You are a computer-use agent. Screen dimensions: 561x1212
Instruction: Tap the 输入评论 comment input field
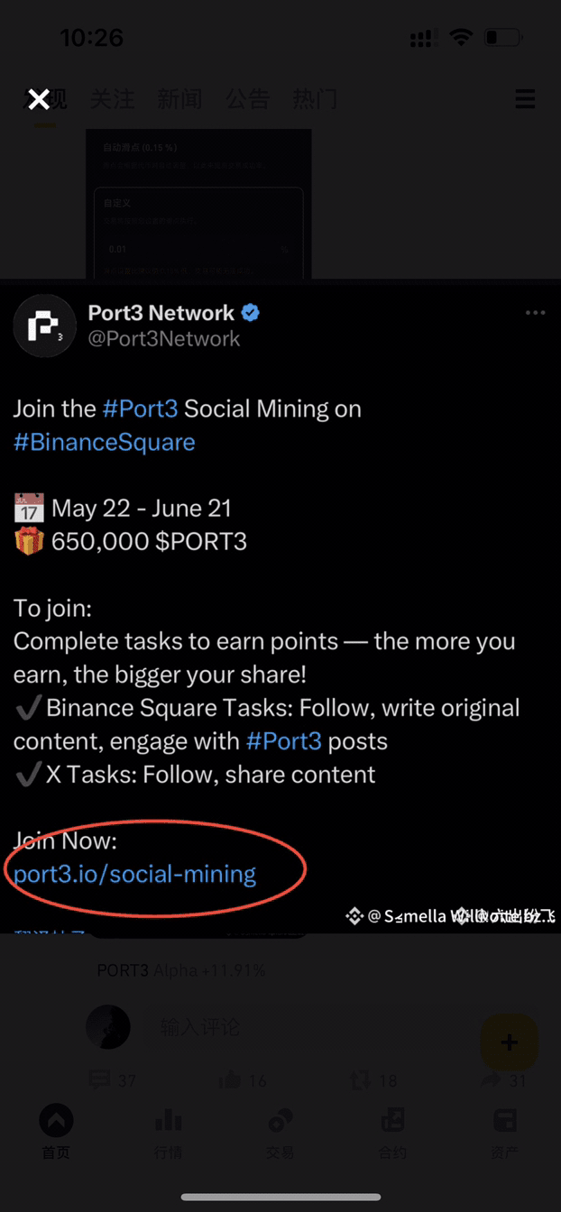(271, 1026)
